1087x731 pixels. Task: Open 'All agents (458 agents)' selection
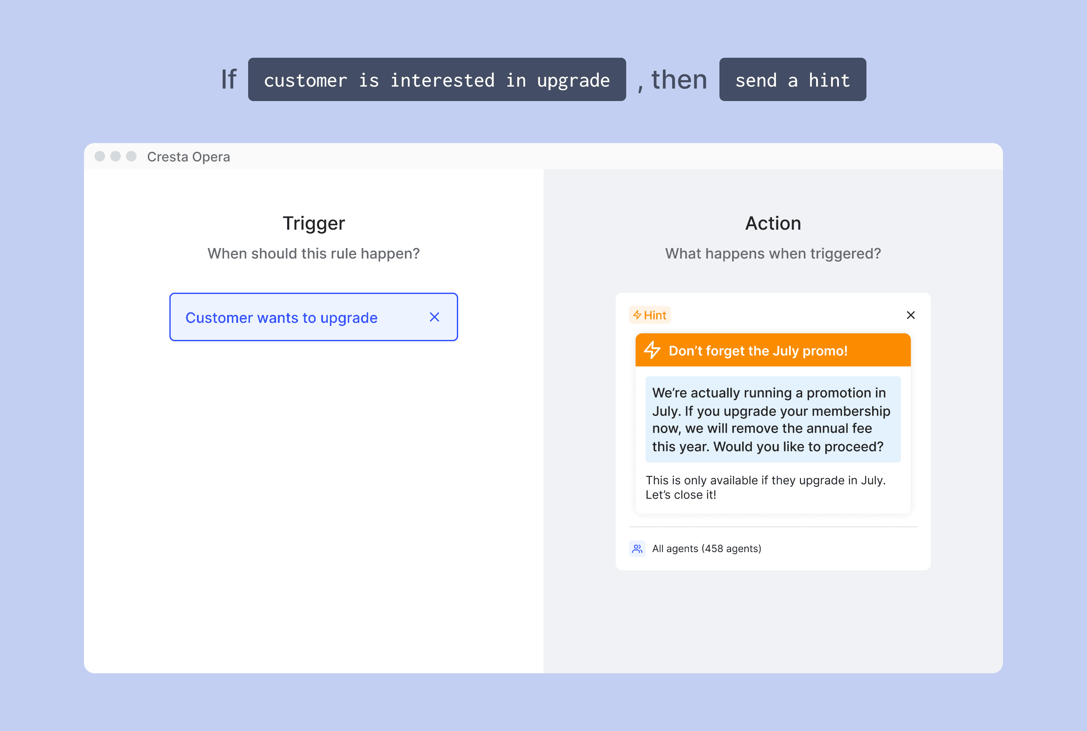coord(706,549)
